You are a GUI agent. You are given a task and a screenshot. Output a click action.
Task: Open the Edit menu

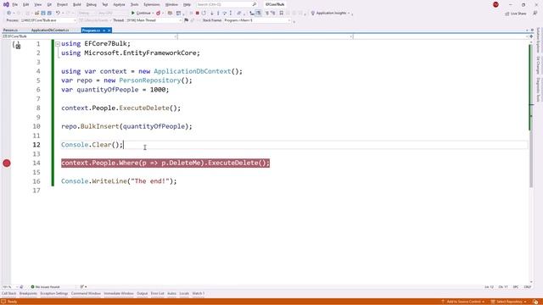pyautogui.click(x=26, y=4)
